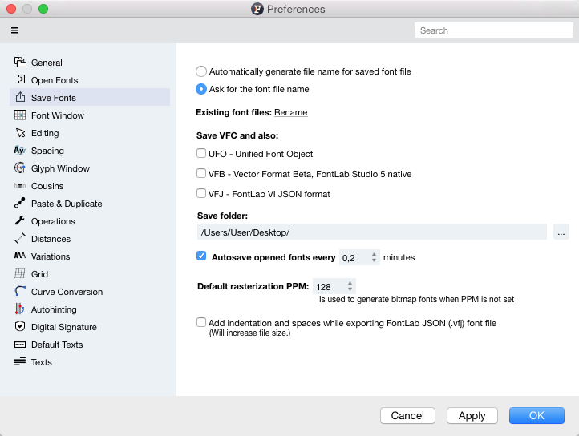579x436 pixels.
Task: Increase autosave minutes with stepper arrow
Action: [374, 254]
